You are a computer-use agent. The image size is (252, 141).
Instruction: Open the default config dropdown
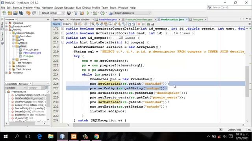pos(52,13)
